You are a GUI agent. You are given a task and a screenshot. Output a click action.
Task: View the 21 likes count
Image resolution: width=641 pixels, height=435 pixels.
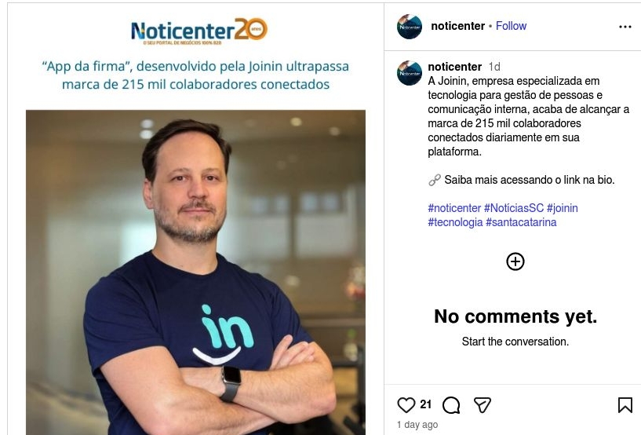[x=425, y=404]
